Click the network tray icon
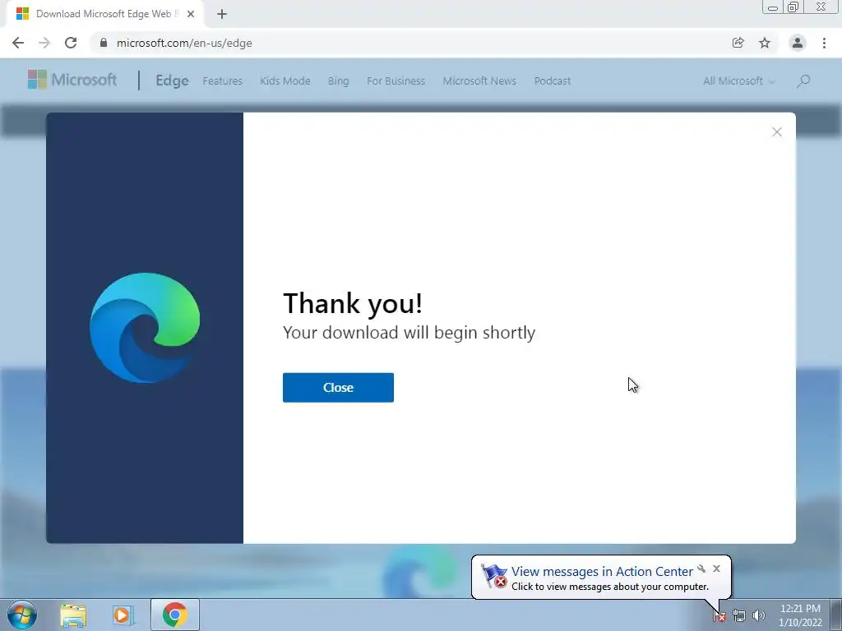The height and width of the screenshot is (631, 842). (x=739, y=616)
